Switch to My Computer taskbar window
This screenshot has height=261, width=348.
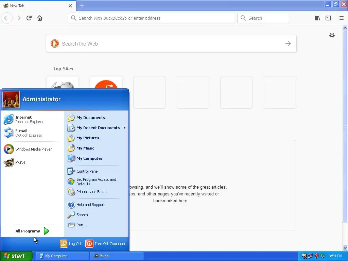62,256
